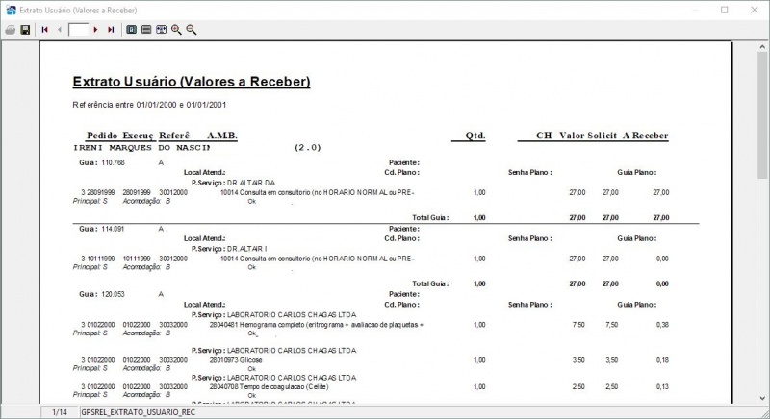This screenshot has height=419, width=770.
Task: Click Guia number 114.091
Action: click(113, 229)
